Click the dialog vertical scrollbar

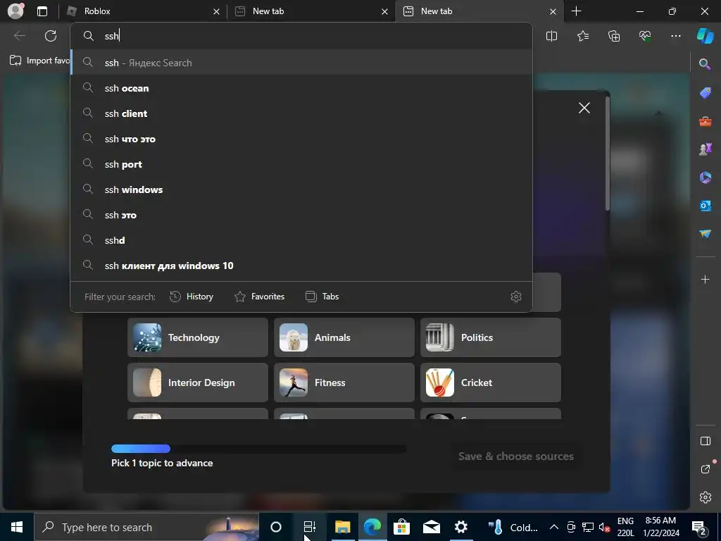608,153
